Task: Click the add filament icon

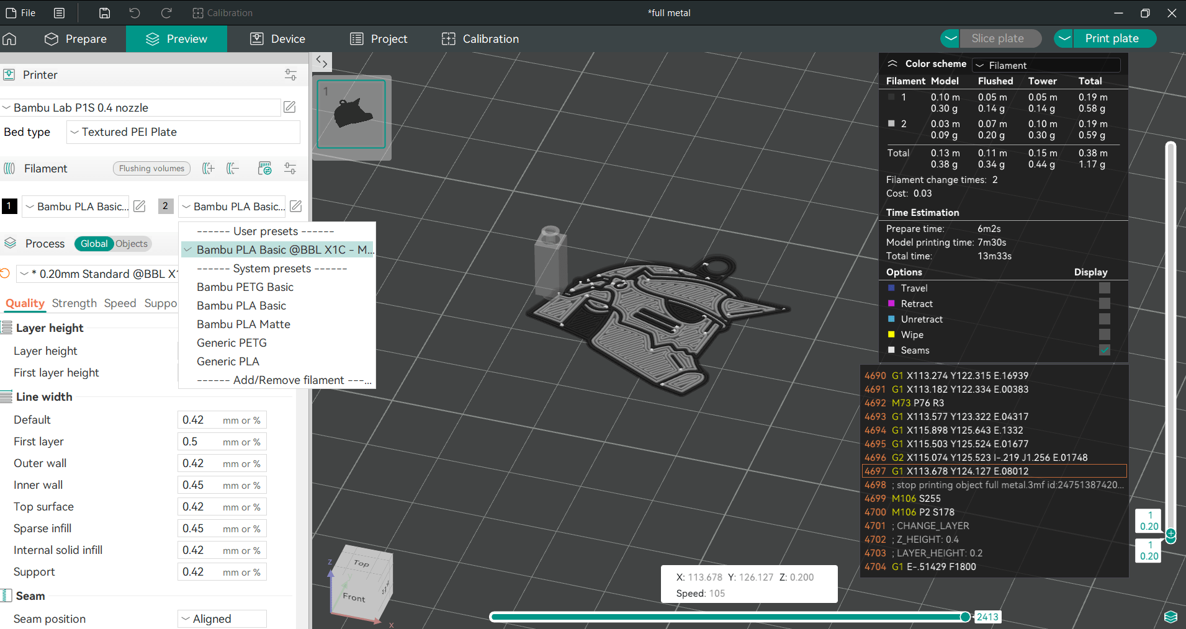Action: coord(209,169)
